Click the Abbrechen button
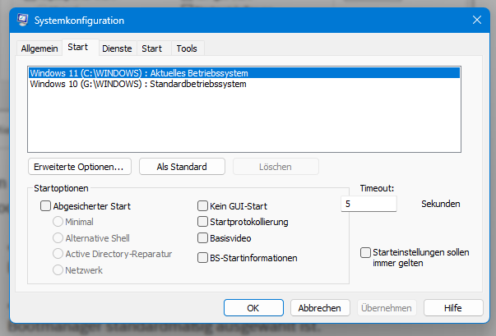The image size is (496, 336). 320,308
